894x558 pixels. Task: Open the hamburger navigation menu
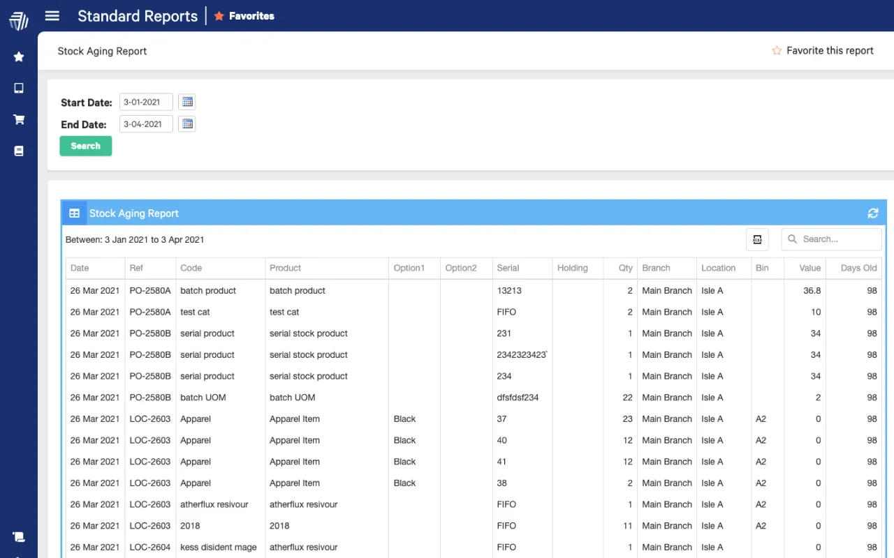(x=52, y=16)
